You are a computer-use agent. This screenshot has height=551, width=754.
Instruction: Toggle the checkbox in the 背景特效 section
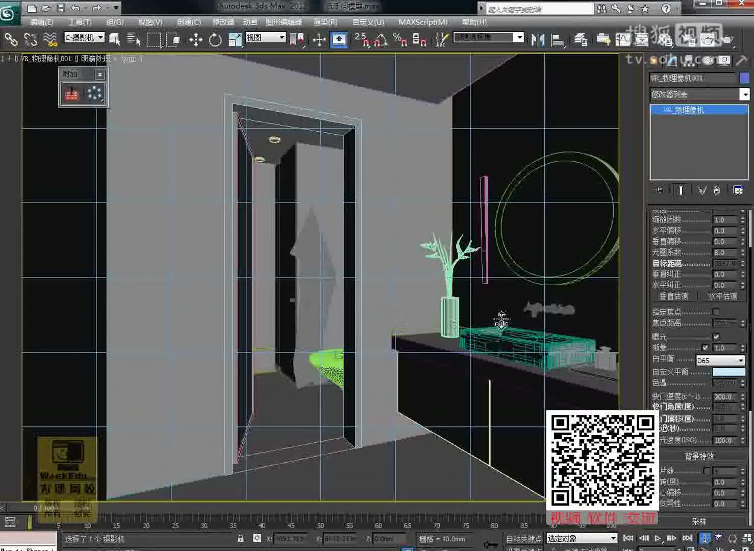[707, 470]
